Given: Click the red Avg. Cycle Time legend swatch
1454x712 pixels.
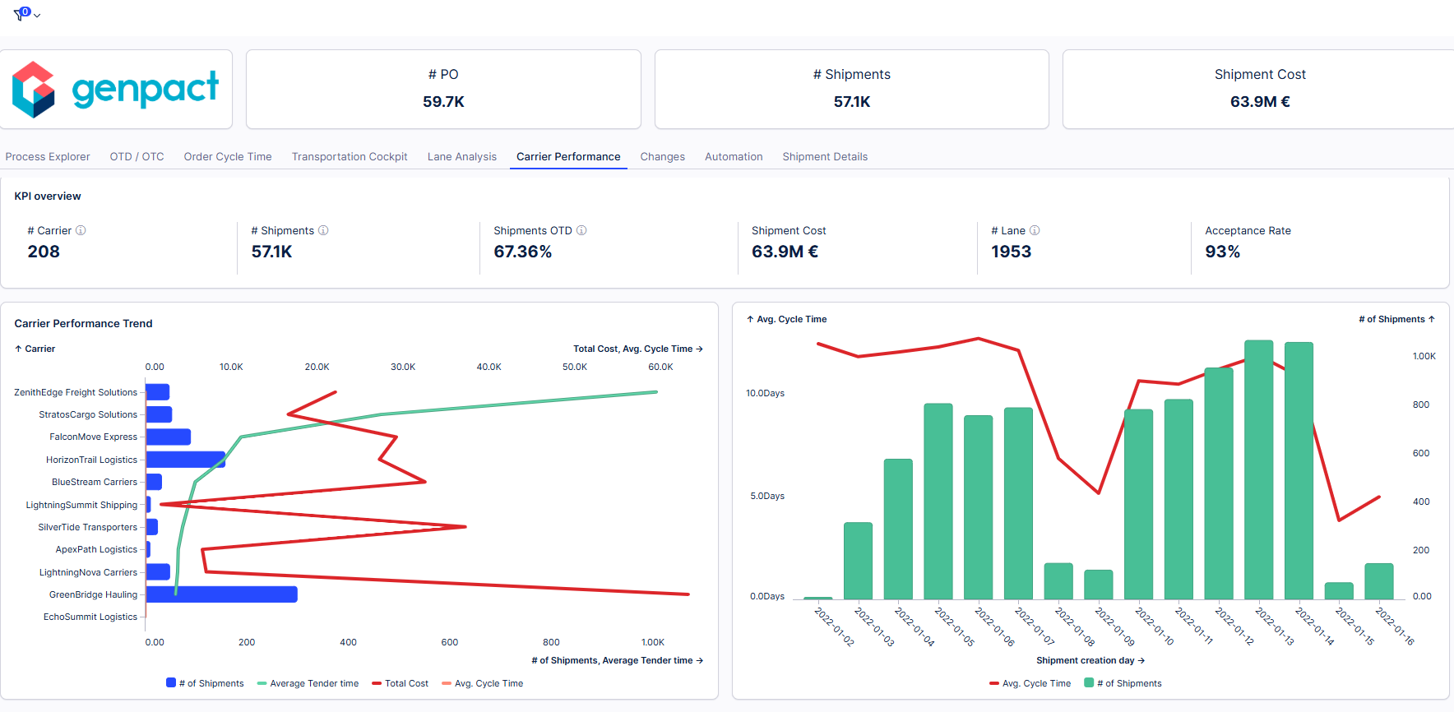Looking at the screenshot, I should pyautogui.click(x=994, y=683).
